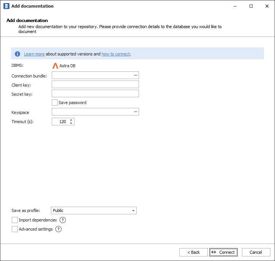Open Keyspace picker via ellipsis button
The height and width of the screenshot is (261, 275).
tap(135, 112)
